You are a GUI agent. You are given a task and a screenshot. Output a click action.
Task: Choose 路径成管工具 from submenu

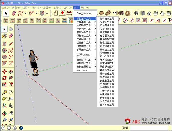(x=107, y=43)
